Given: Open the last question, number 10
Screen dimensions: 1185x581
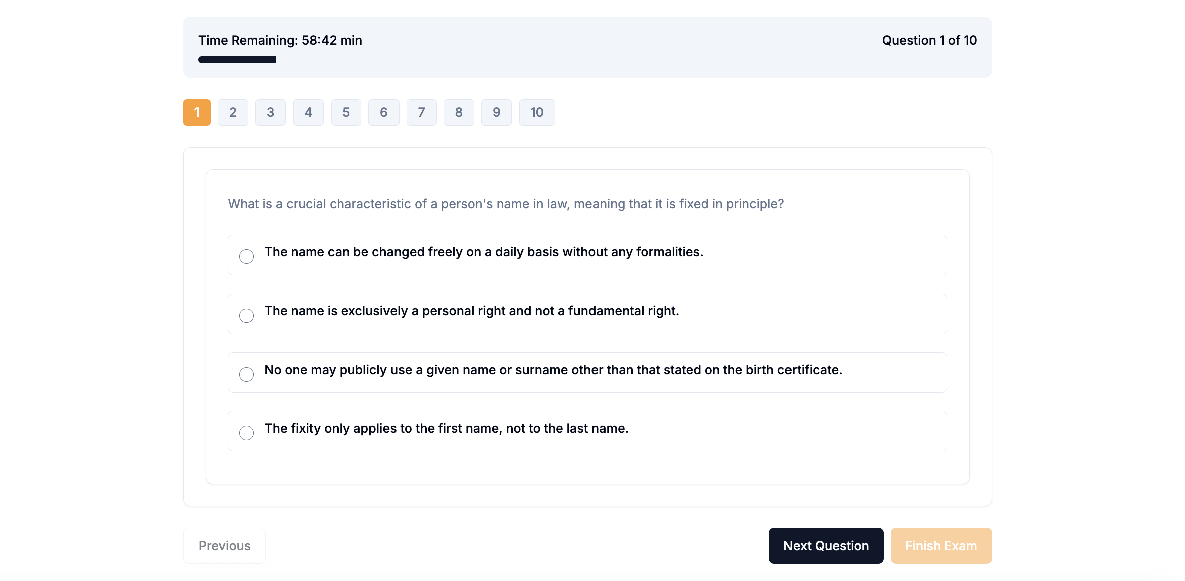Looking at the screenshot, I should tap(537, 112).
